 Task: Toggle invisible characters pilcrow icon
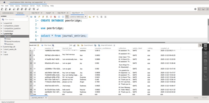[x=101, y=17]
